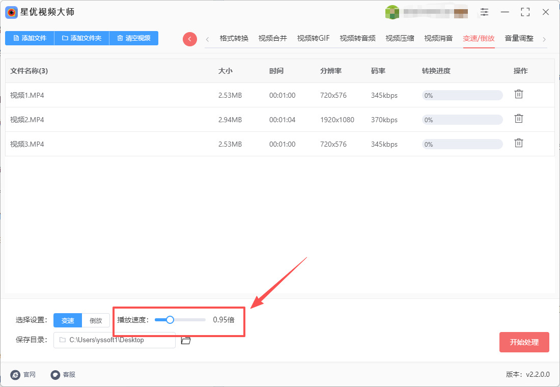The width and height of the screenshot is (560, 387).
Task: Click the 添加文件 button
Action: (x=30, y=38)
